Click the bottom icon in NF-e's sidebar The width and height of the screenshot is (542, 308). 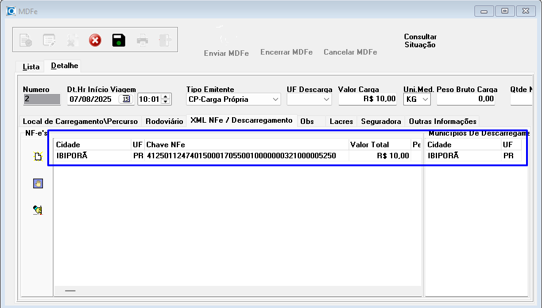click(x=37, y=210)
